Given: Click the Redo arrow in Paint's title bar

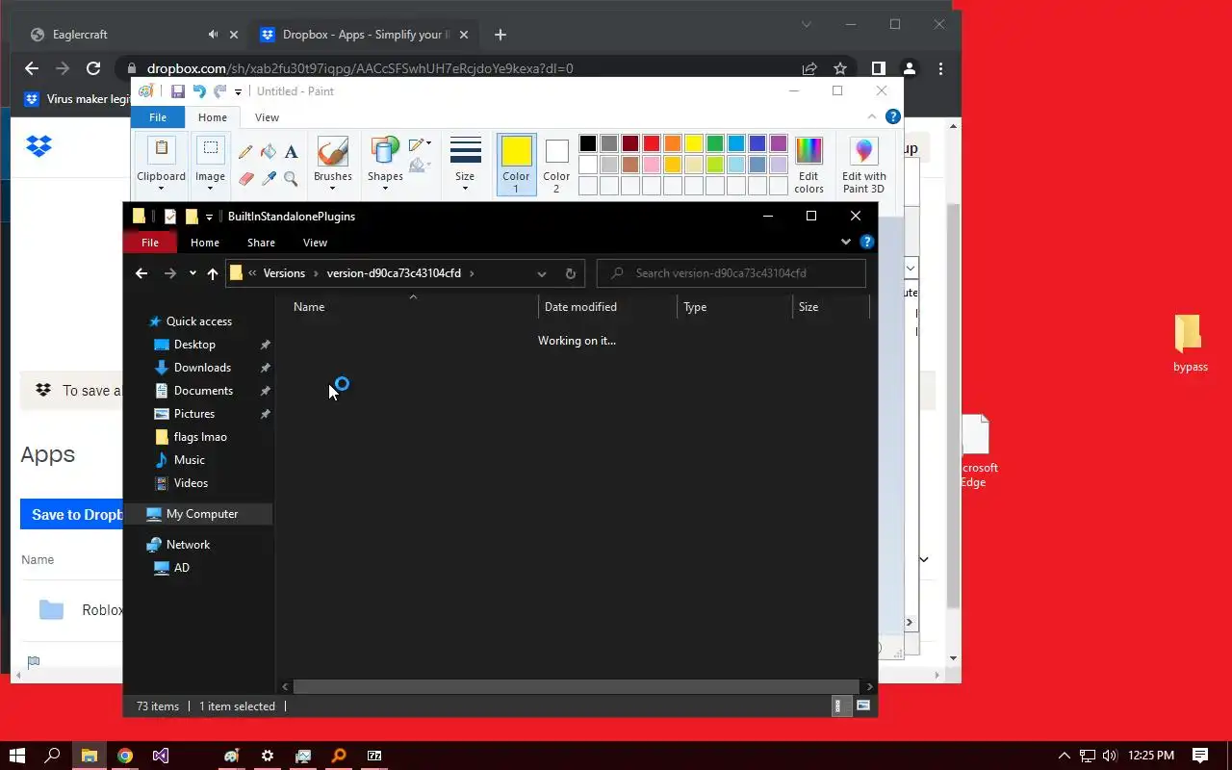Looking at the screenshot, I should click(x=220, y=91).
